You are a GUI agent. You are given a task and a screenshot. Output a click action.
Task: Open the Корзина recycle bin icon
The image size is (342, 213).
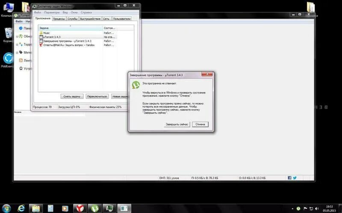pyautogui.click(x=8, y=35)
